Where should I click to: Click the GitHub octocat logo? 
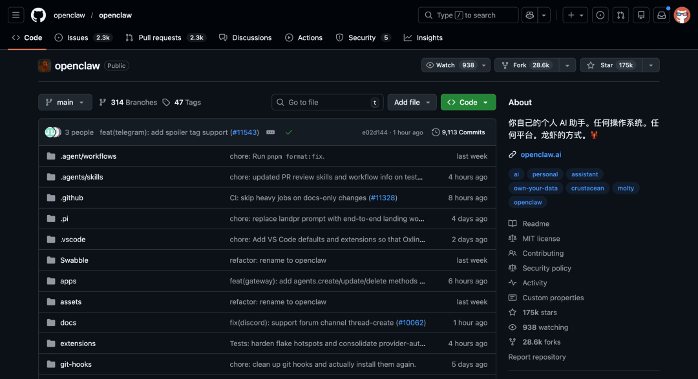click(x=38, y=15)
